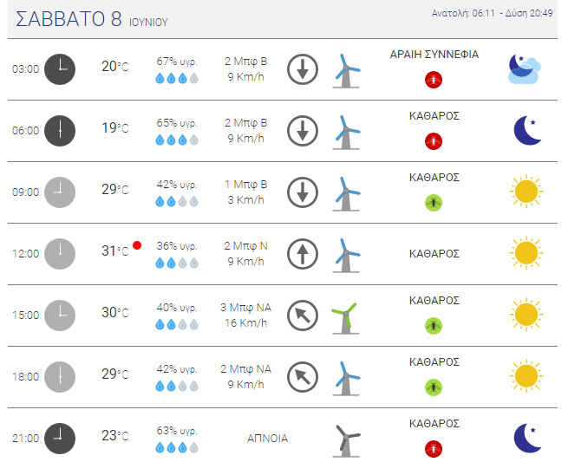Click the green mosquito icon at 09:00
568x462 pixels.
tap(434, 203)
